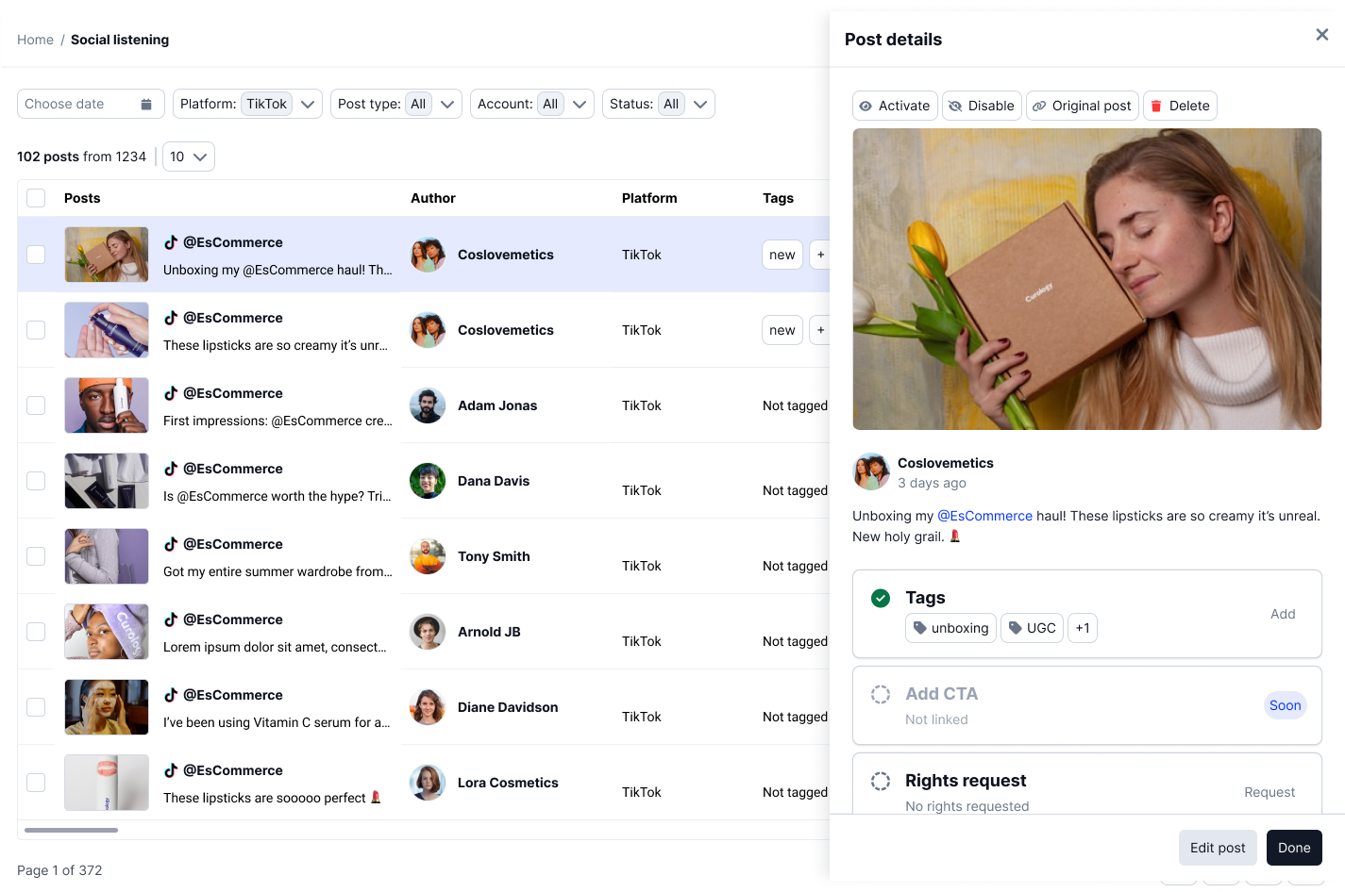Viewport: 1345px width, 892px height.
Task: Open the posts-per-page 10 dropdown
Action: (189, 157)
